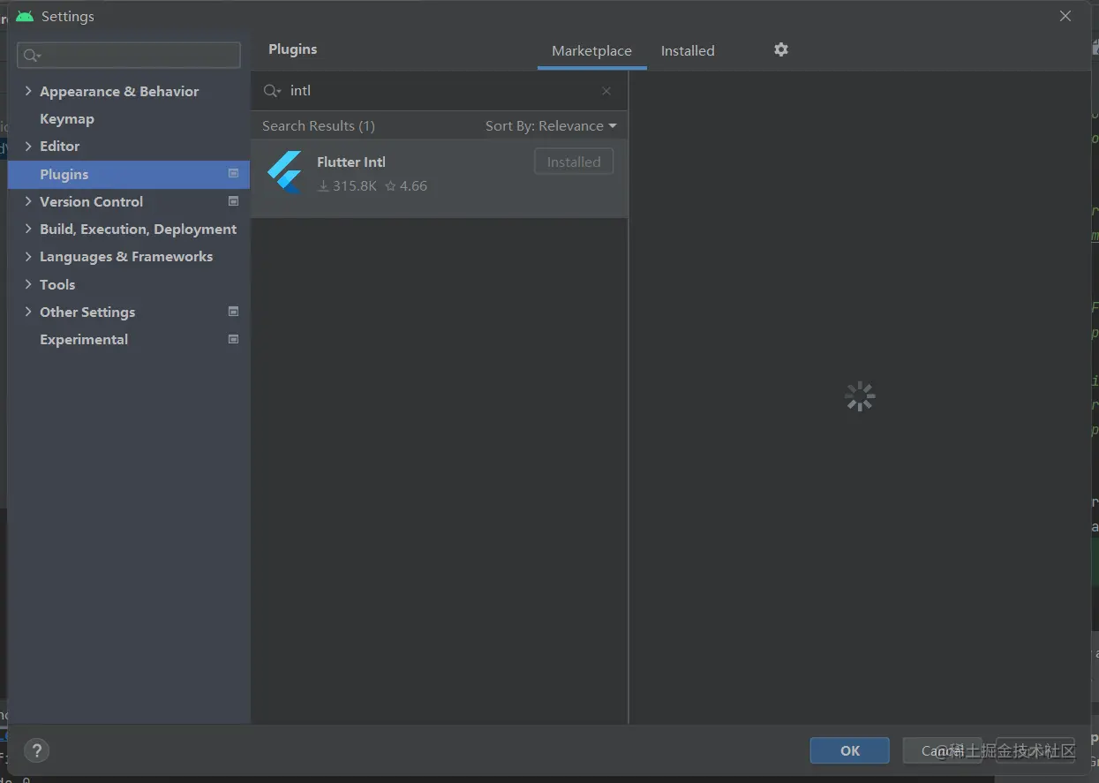Image resolution: width=1099 pixels, height=783 pixels.
Task: Clear the intl plugin search text
Action: tap(606, 91)
